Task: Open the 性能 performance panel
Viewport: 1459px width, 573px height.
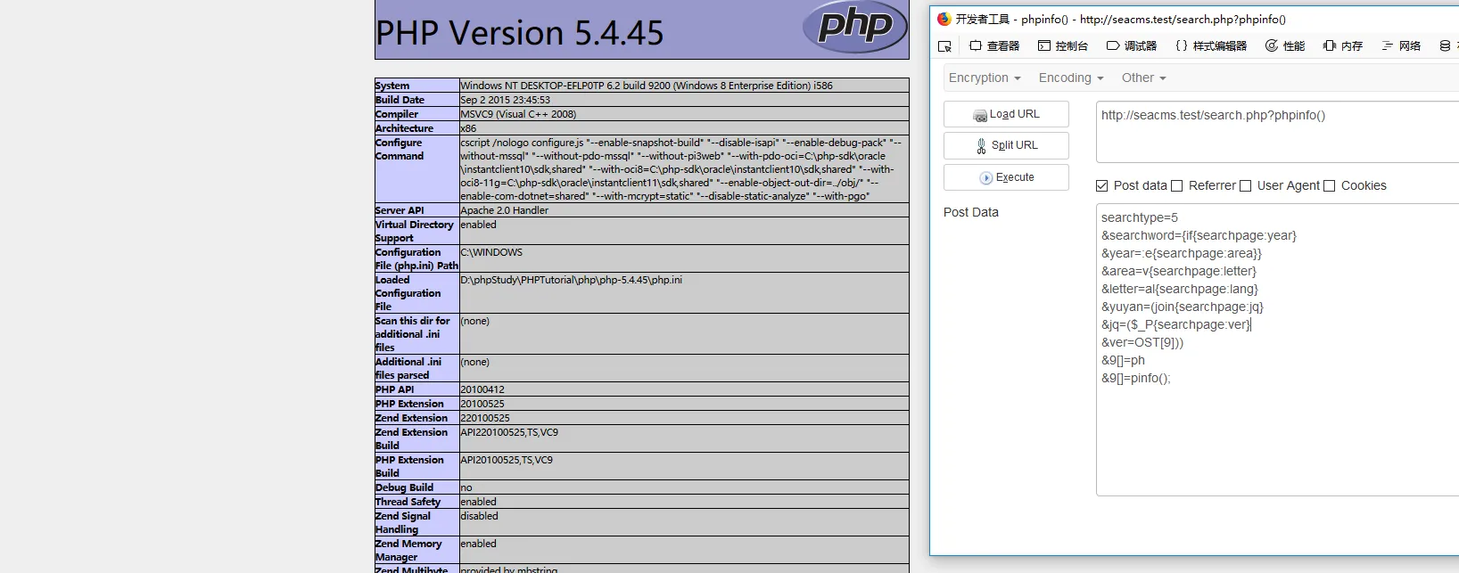Action: pyautogui.click(x=1284, y=46)
